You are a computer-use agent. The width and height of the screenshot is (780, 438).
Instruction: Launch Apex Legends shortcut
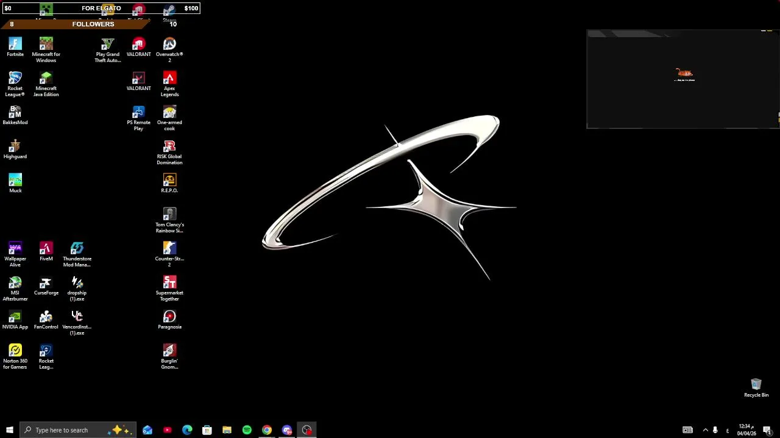click(x=169, y=84)
